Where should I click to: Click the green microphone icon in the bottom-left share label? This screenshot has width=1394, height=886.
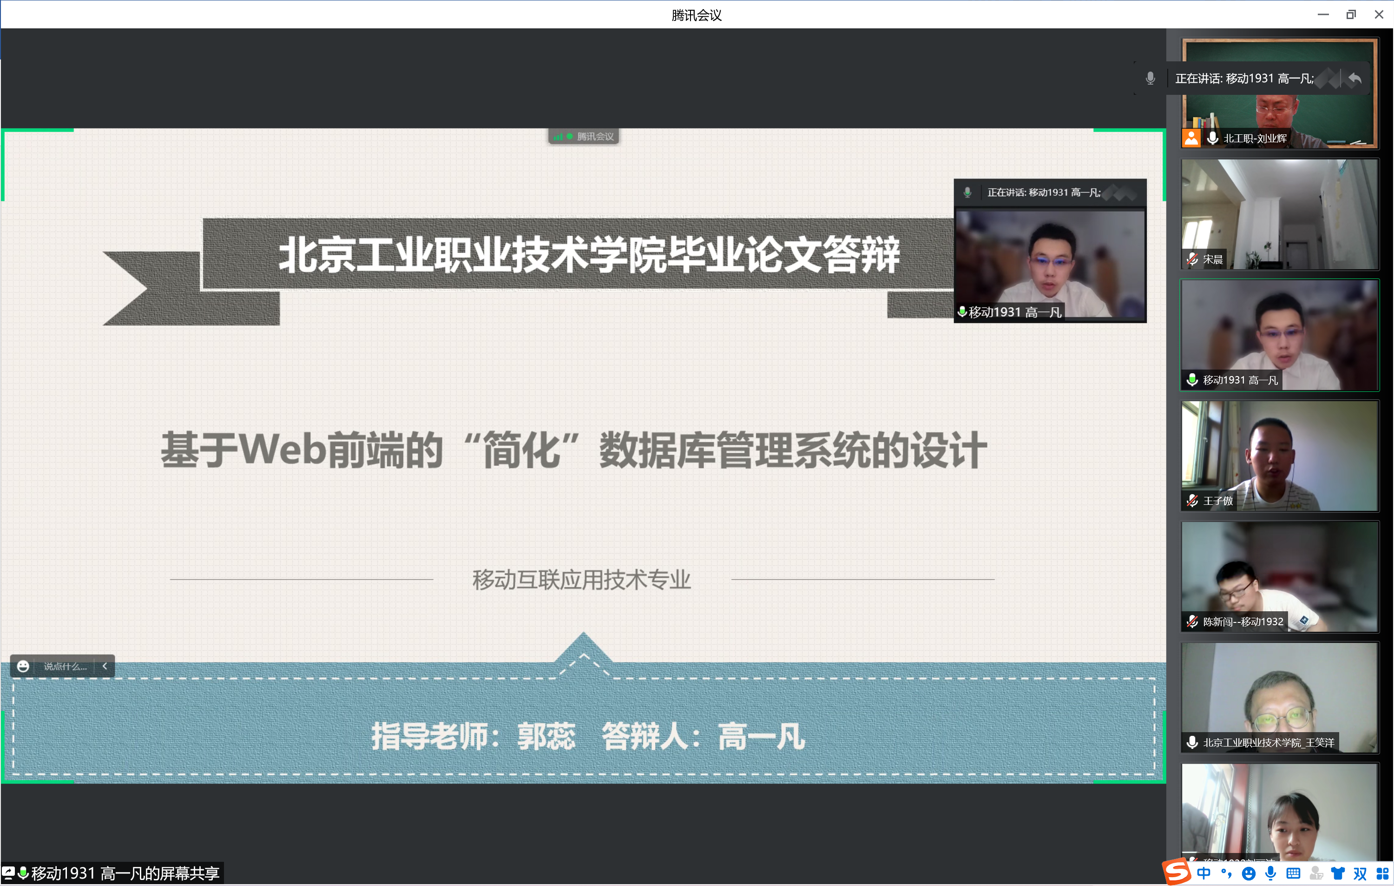[23, 873]
